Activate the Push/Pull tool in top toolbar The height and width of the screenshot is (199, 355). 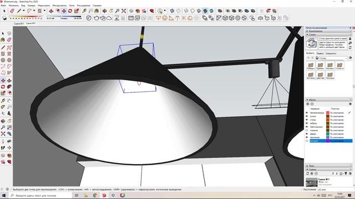coord(51,11)
